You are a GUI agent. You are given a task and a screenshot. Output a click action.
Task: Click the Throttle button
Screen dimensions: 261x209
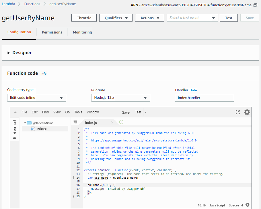click(x=84, y=18)
